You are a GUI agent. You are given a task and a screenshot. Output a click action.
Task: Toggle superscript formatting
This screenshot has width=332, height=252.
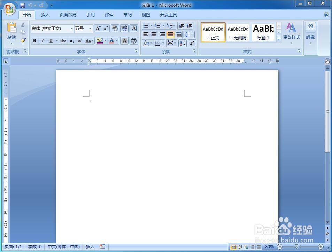pyautogui.click(x=80, y=41)
